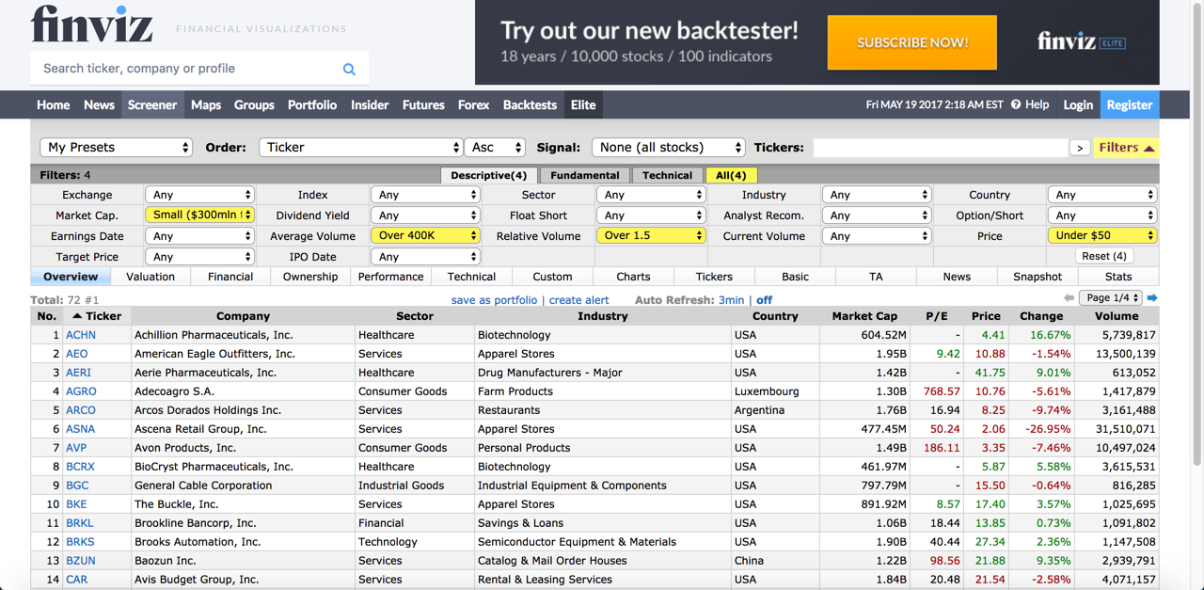The width and height of the screenshot is (1204, 590).
Task: Click the Reset (4) filters button
Action: [x=1103, y=256]
